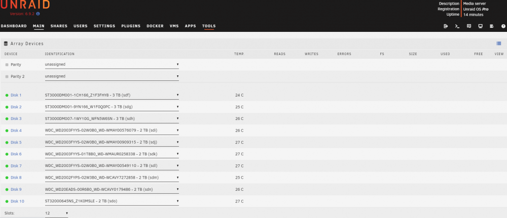Click the green status dot for Disk 4
Screen dimensions: 507x218
pos(7,130)
